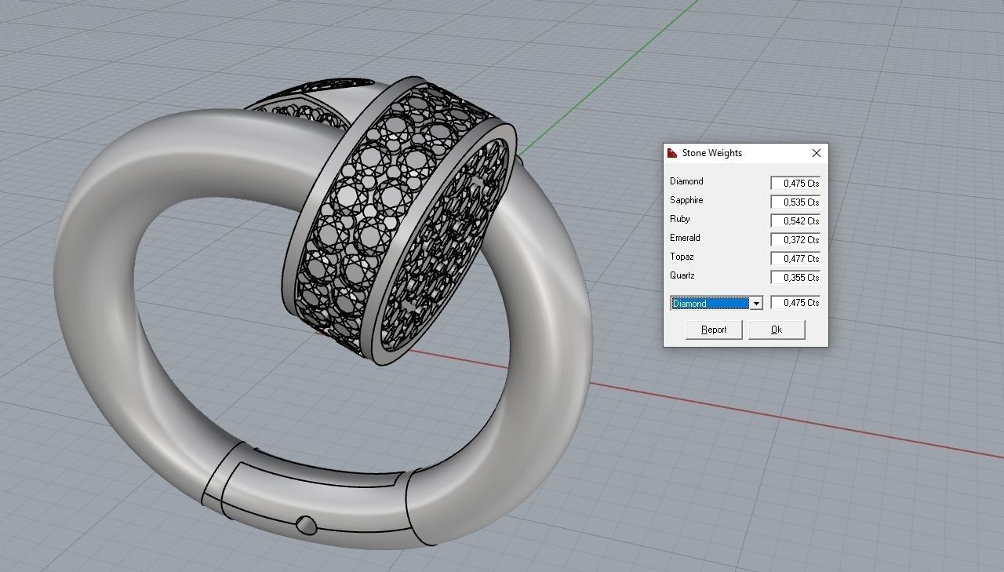This screenshot has width=1004, height=572.
Task: Click the Emerald label
Action: coord(685,238)
